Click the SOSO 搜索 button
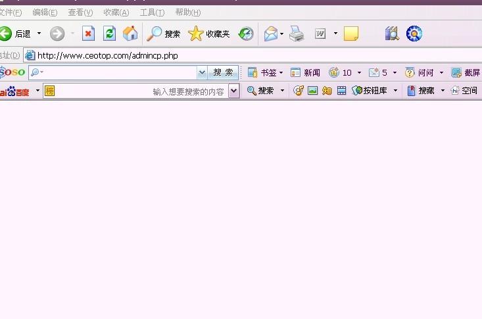Screen dimensions: 482x319 pyautogui.click(x=223, y=72)
